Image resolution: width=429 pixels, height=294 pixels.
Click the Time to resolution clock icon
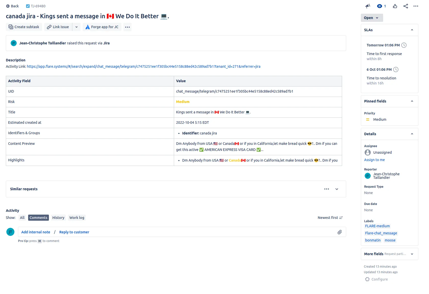pyautogui.click(x=396, y=70)
